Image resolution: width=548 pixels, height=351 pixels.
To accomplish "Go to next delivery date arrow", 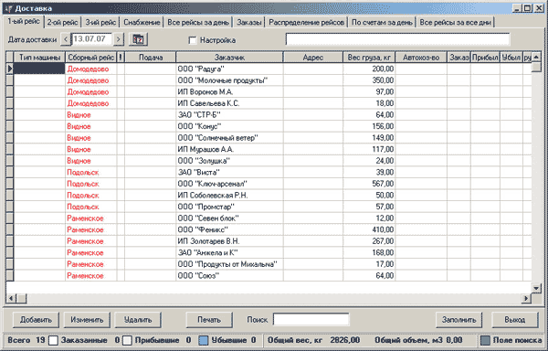I will click(x=119, y=39).
